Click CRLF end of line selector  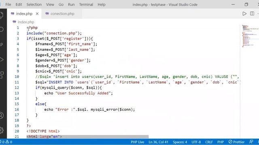tap(209, 142)
